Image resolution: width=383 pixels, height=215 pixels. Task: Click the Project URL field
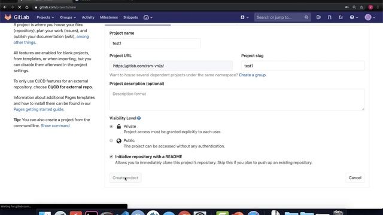(171, 66)
